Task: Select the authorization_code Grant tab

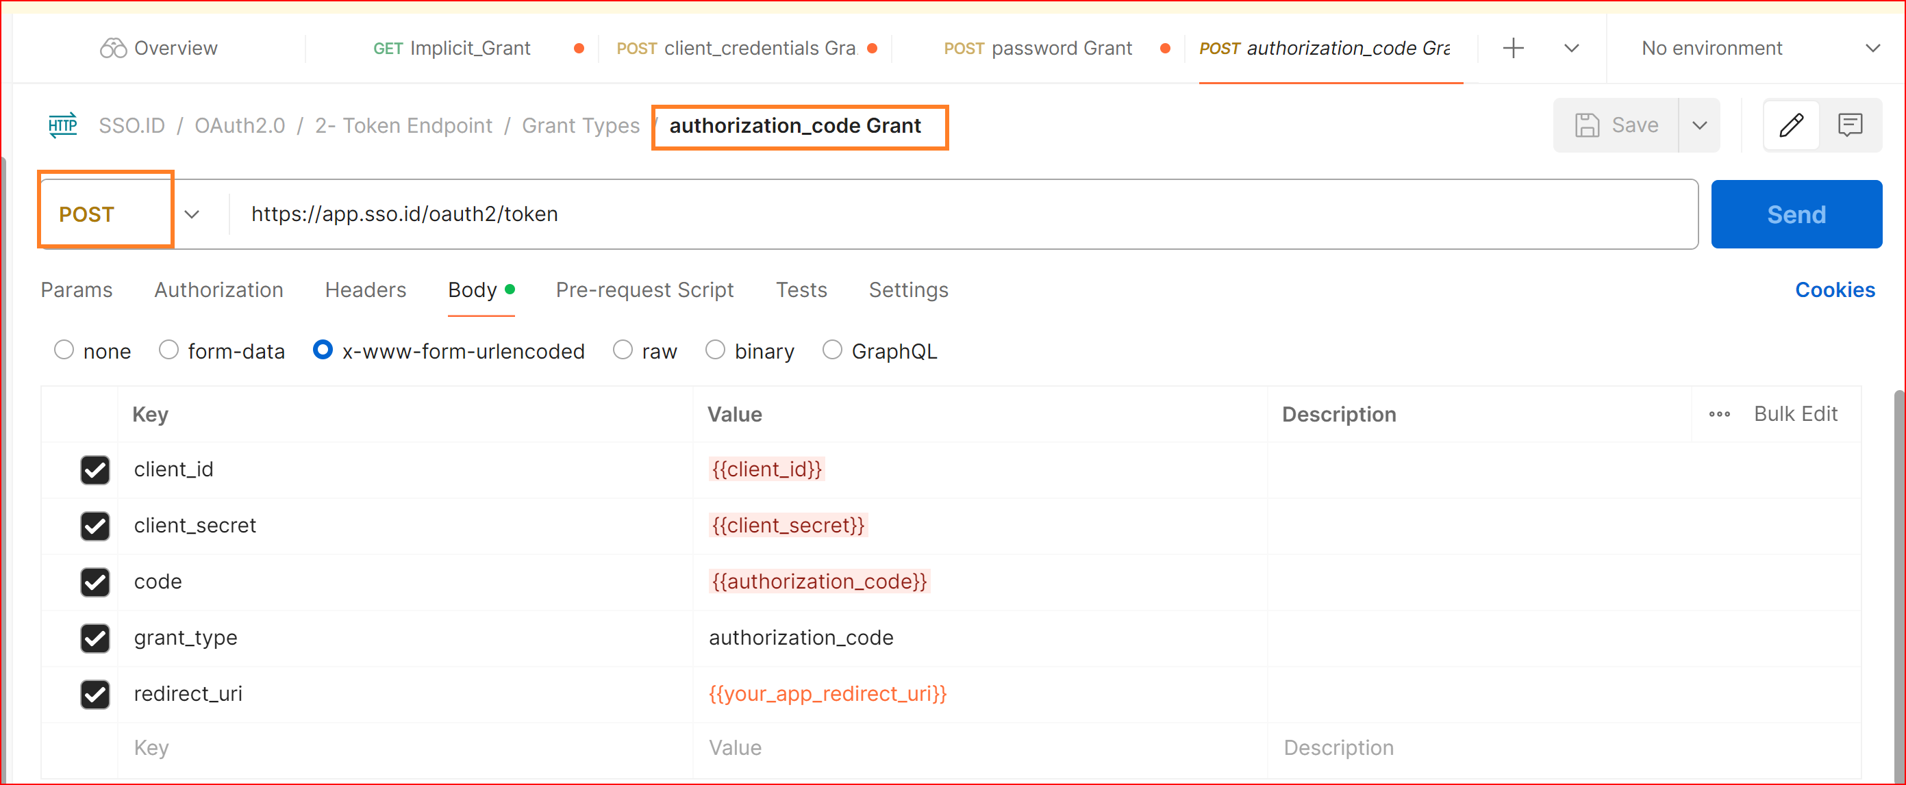Action: [1325, 48]
